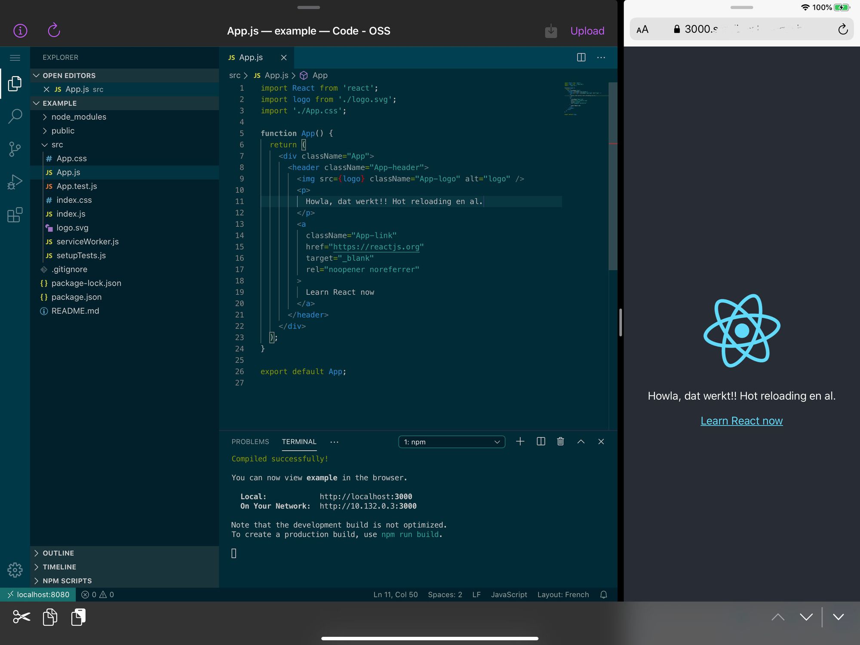Kill terminal with the trash icon
The image size is (860, 645).
(560, 441)
